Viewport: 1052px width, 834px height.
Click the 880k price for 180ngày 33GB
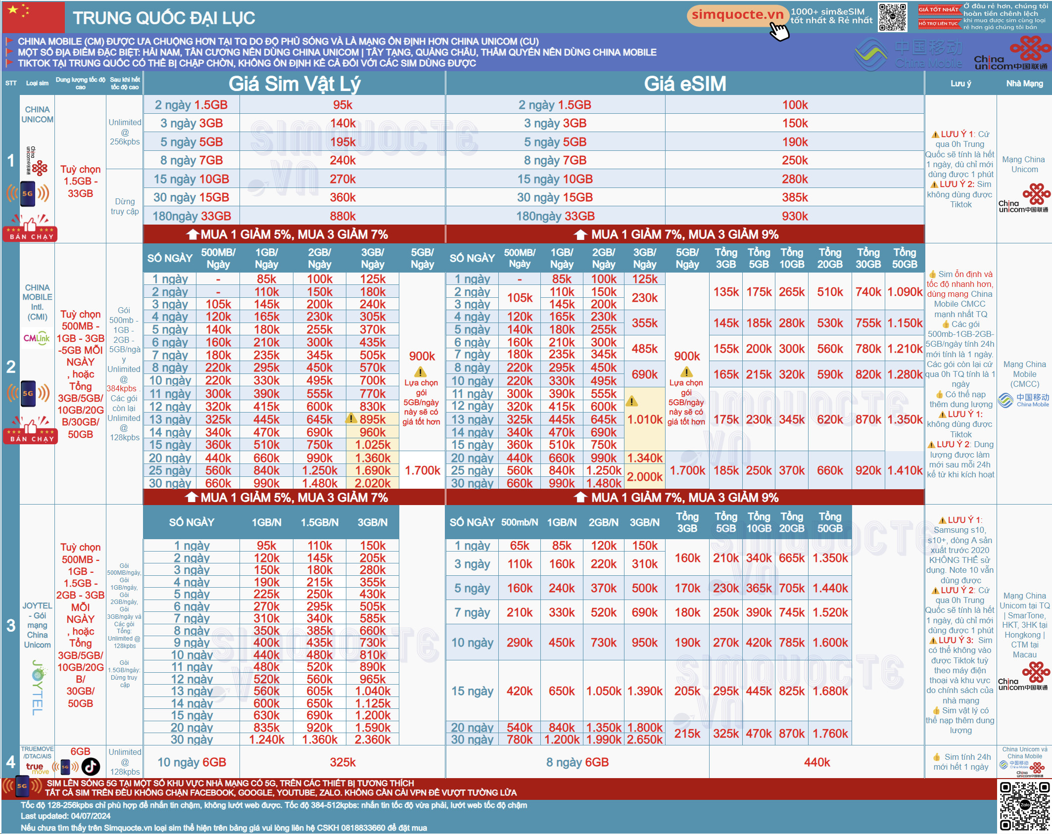[x=342, y=216]
